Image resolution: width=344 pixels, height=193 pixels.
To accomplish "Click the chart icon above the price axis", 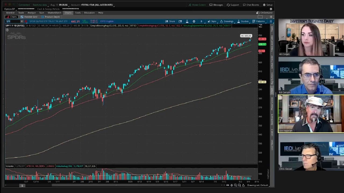I will tap(260, 26).
